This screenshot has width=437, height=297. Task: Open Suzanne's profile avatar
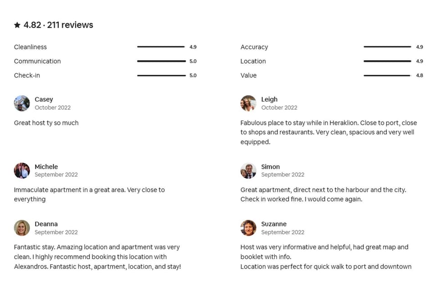click(x=248, y=228)
